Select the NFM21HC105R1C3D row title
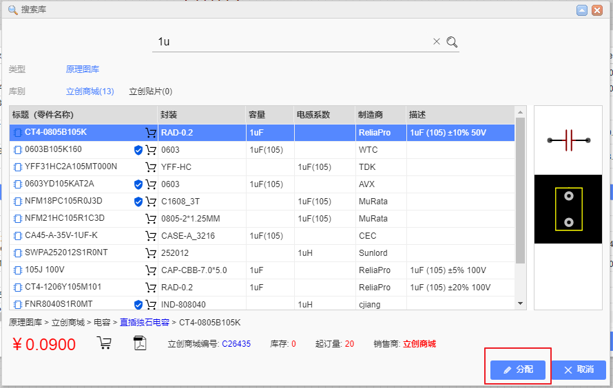 tap(65, 218)
